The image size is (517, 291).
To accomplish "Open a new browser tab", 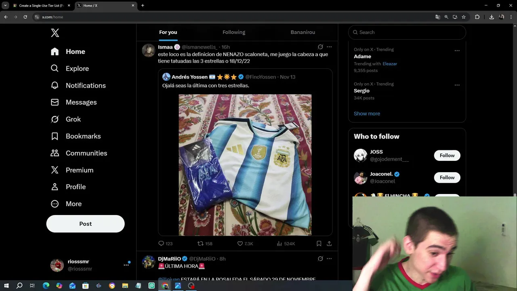I will pyautogui.click(x=143, y=6).
